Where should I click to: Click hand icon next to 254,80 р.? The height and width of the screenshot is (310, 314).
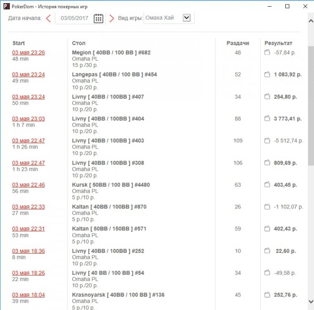267,97
